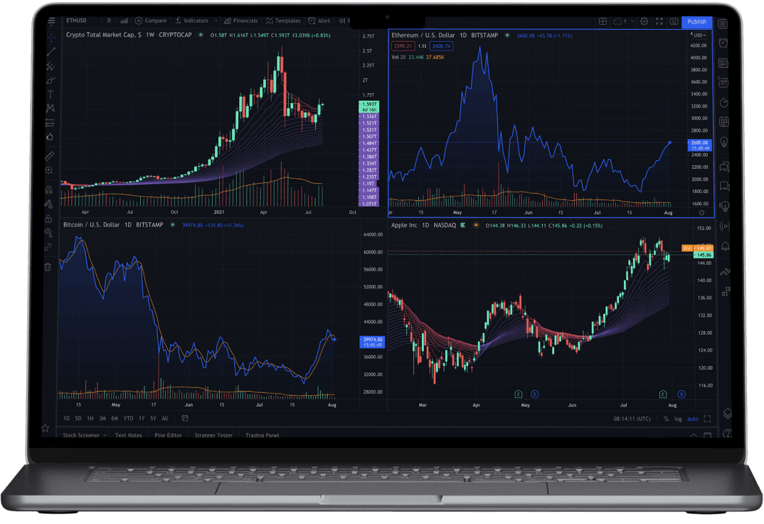Viewport: 764px width, 524px height.
Task: Open the Stock Screener tab
Action: coord(81,435)
